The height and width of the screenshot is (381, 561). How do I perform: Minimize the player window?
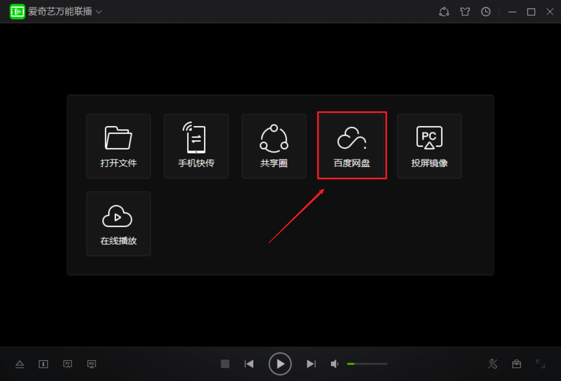pos(513,12)
